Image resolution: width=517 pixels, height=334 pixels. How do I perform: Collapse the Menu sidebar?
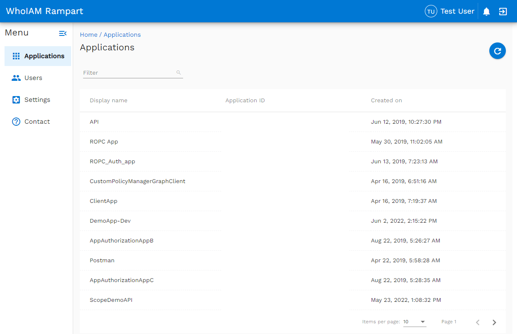coord(63,33)
